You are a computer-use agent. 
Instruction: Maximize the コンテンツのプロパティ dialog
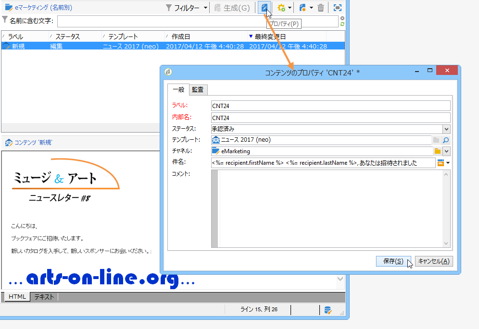click(430, 71)
